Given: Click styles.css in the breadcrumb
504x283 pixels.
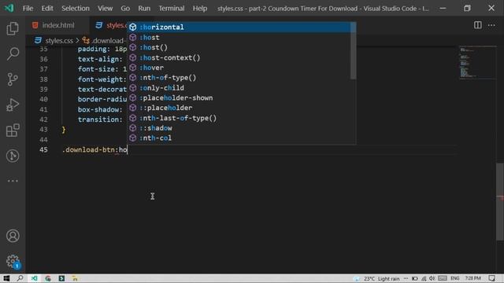Looking at the screenshot, I should click(59, 41).
